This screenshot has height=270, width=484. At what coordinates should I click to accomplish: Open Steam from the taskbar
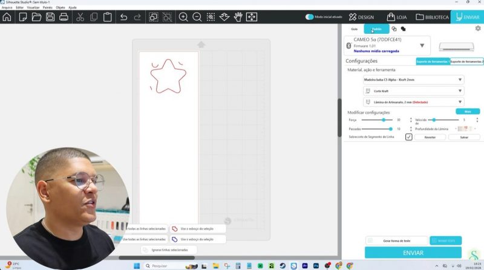pos(283,266)
